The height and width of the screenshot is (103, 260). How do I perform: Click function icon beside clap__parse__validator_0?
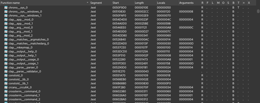tap(6, 72)
